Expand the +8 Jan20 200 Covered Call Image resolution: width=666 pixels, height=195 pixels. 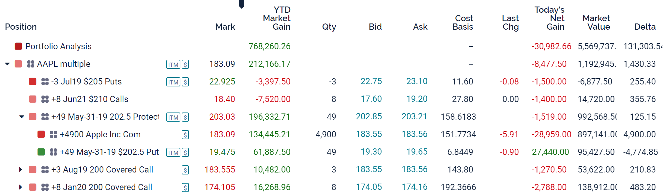pos(21,187)
